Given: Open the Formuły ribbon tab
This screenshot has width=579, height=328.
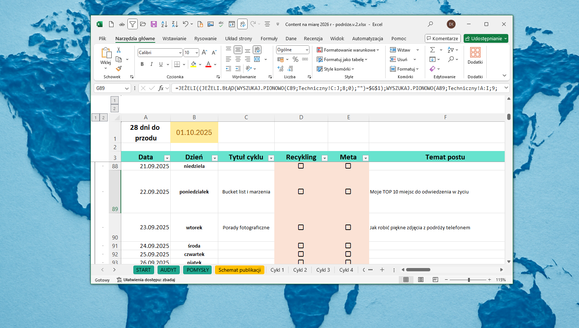Looking at the screenshot, I should [269, 38].
